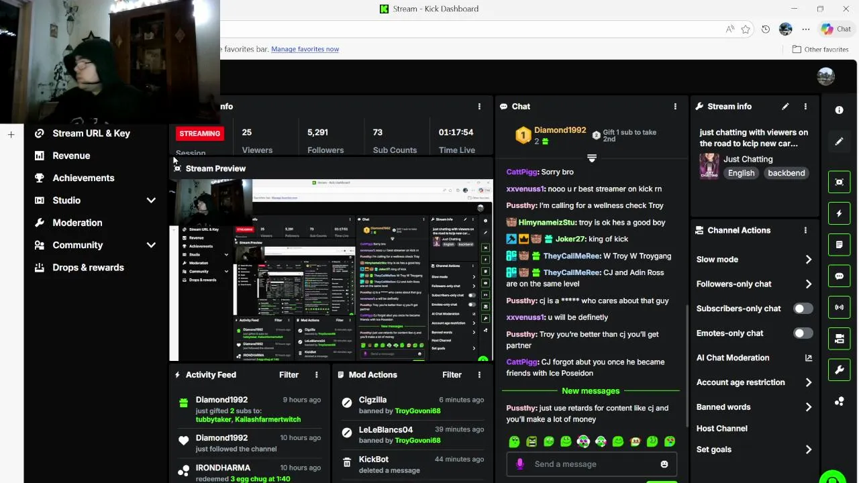Expand Slow mode settings
This screenshot has height=483, width=859.
coord(808,260)
